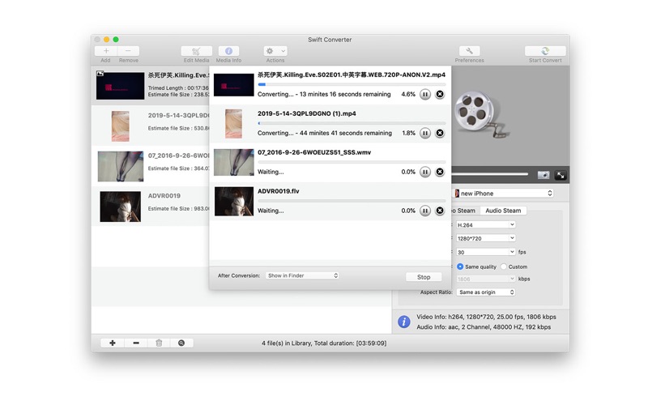Image resolution: width=648 pixels, height=405 pixels.
Task: Open the After Conversion dropdown
Action: (302, 275)
